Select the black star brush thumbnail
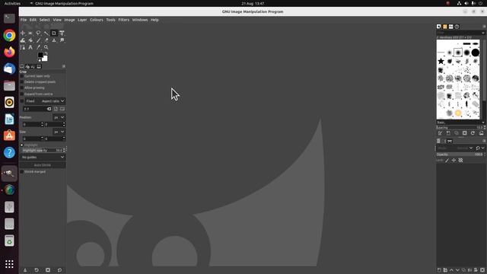This screenshot has height=274, width=487. [441, 61]
